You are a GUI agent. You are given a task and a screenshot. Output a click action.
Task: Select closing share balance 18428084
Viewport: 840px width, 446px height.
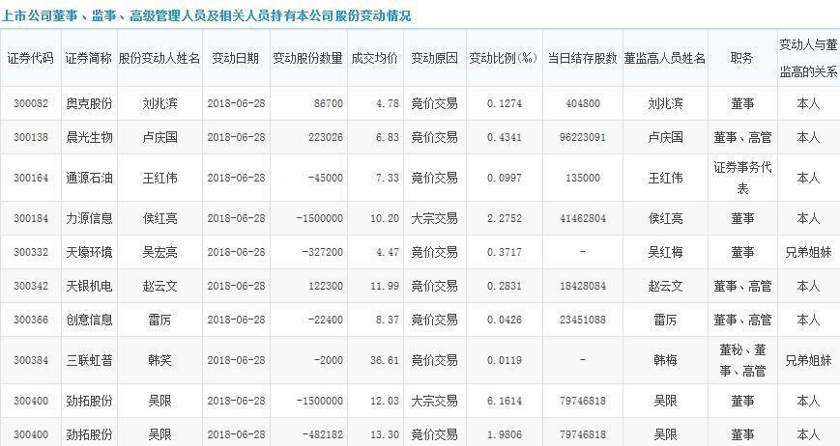tap(583, 286)
